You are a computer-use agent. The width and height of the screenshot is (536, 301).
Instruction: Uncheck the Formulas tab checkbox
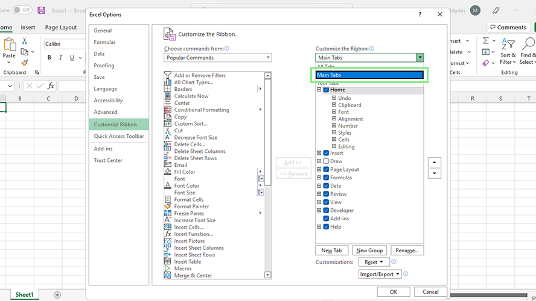click(x=326, y=178)
